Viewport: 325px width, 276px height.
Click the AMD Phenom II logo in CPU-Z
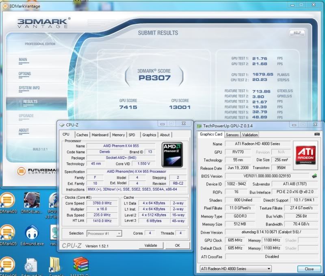pyautogui.click(x=172, y=155)
